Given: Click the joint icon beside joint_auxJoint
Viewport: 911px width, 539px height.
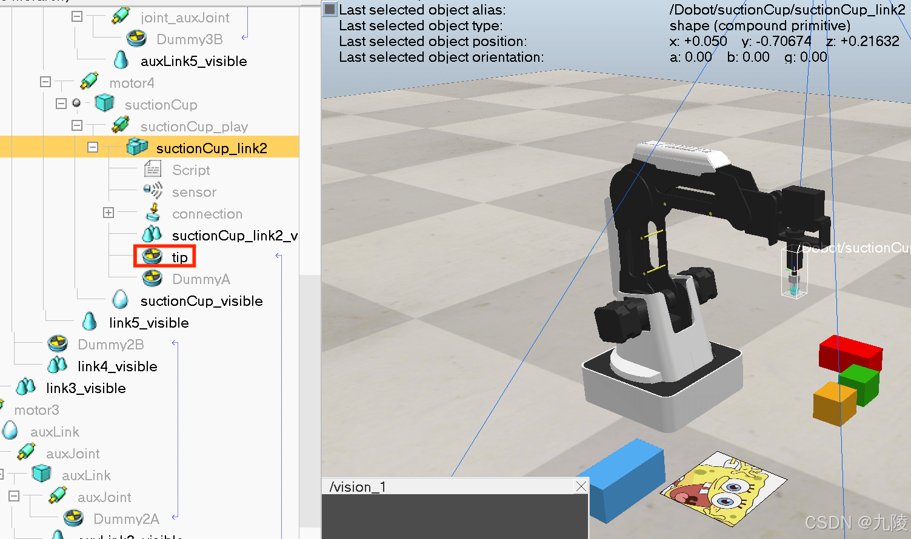Looking at the screenshot, I should [121, 17].
